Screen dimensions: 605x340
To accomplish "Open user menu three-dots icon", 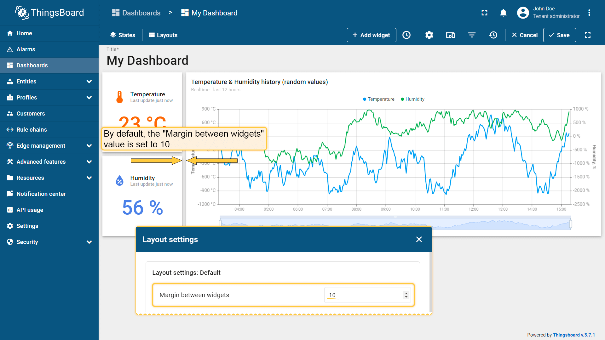I will (x=589, y=13).
